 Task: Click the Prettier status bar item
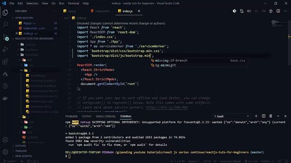[x=267, y=161]
